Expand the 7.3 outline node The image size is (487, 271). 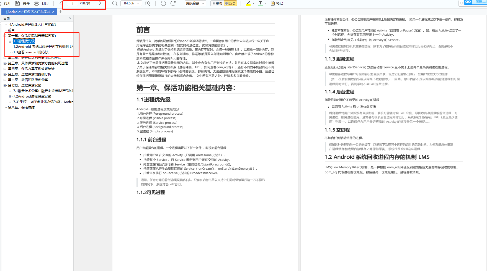(x=10, y=102)
